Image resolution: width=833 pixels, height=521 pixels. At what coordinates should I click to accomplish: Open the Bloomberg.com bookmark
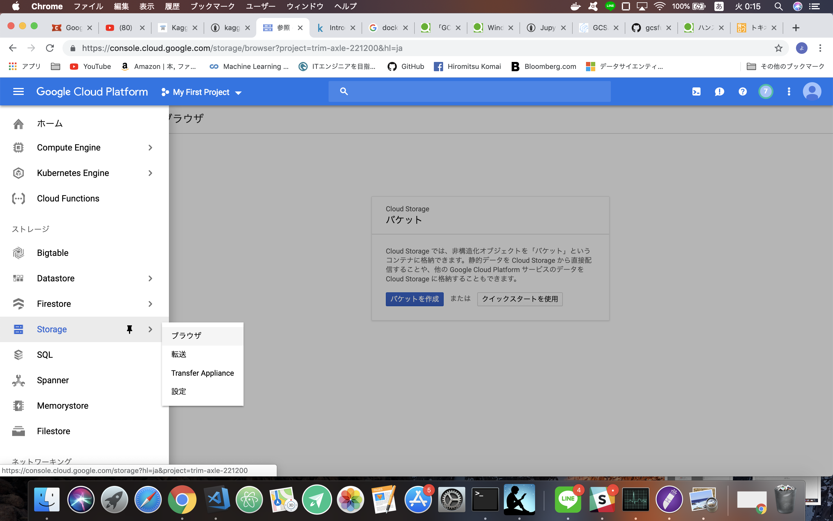coord(544,67)
